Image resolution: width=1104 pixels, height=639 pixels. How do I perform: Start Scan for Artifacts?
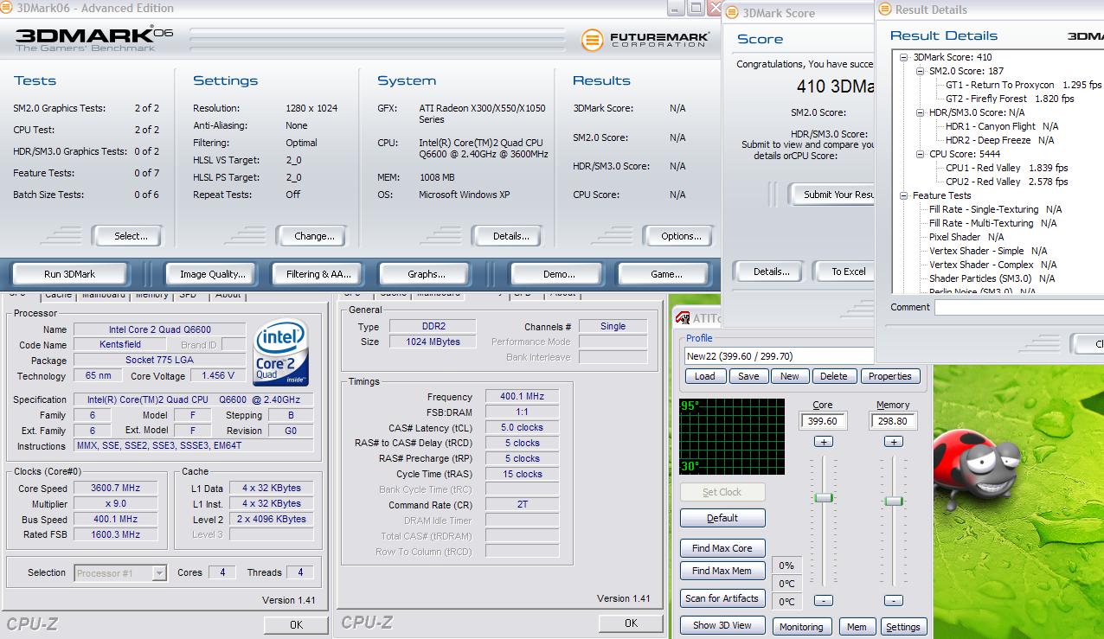[x=722, y=598]
